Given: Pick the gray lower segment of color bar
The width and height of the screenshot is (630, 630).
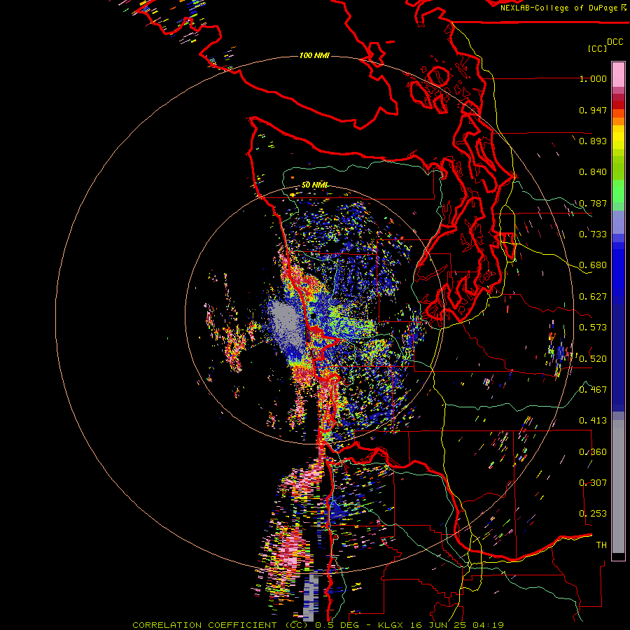Looking at the screenshot, I should tap(618, 486).
